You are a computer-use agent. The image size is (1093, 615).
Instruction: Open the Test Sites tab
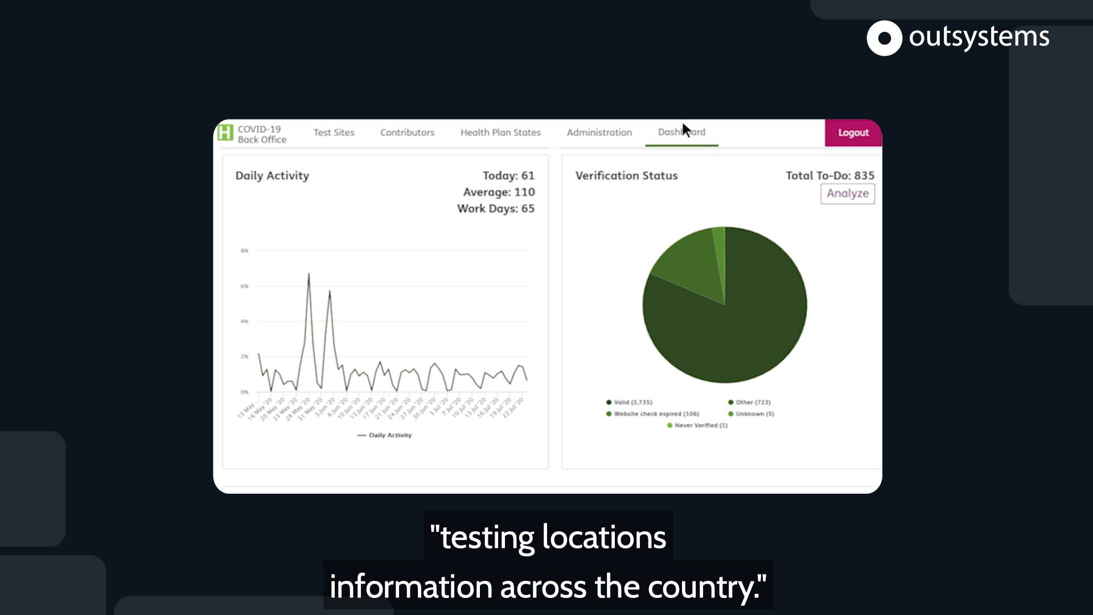click(334, 133)
